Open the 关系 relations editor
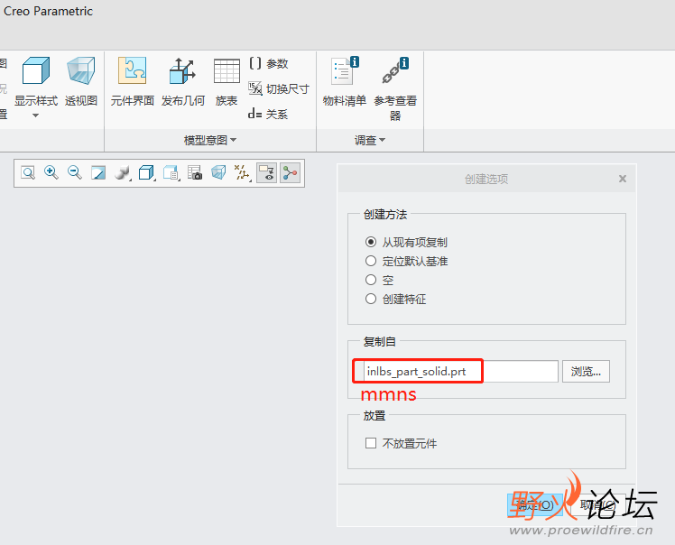Image resolution: width=675 pixels, height=545 pixels. pyautogui.click(x=268, y=114)
